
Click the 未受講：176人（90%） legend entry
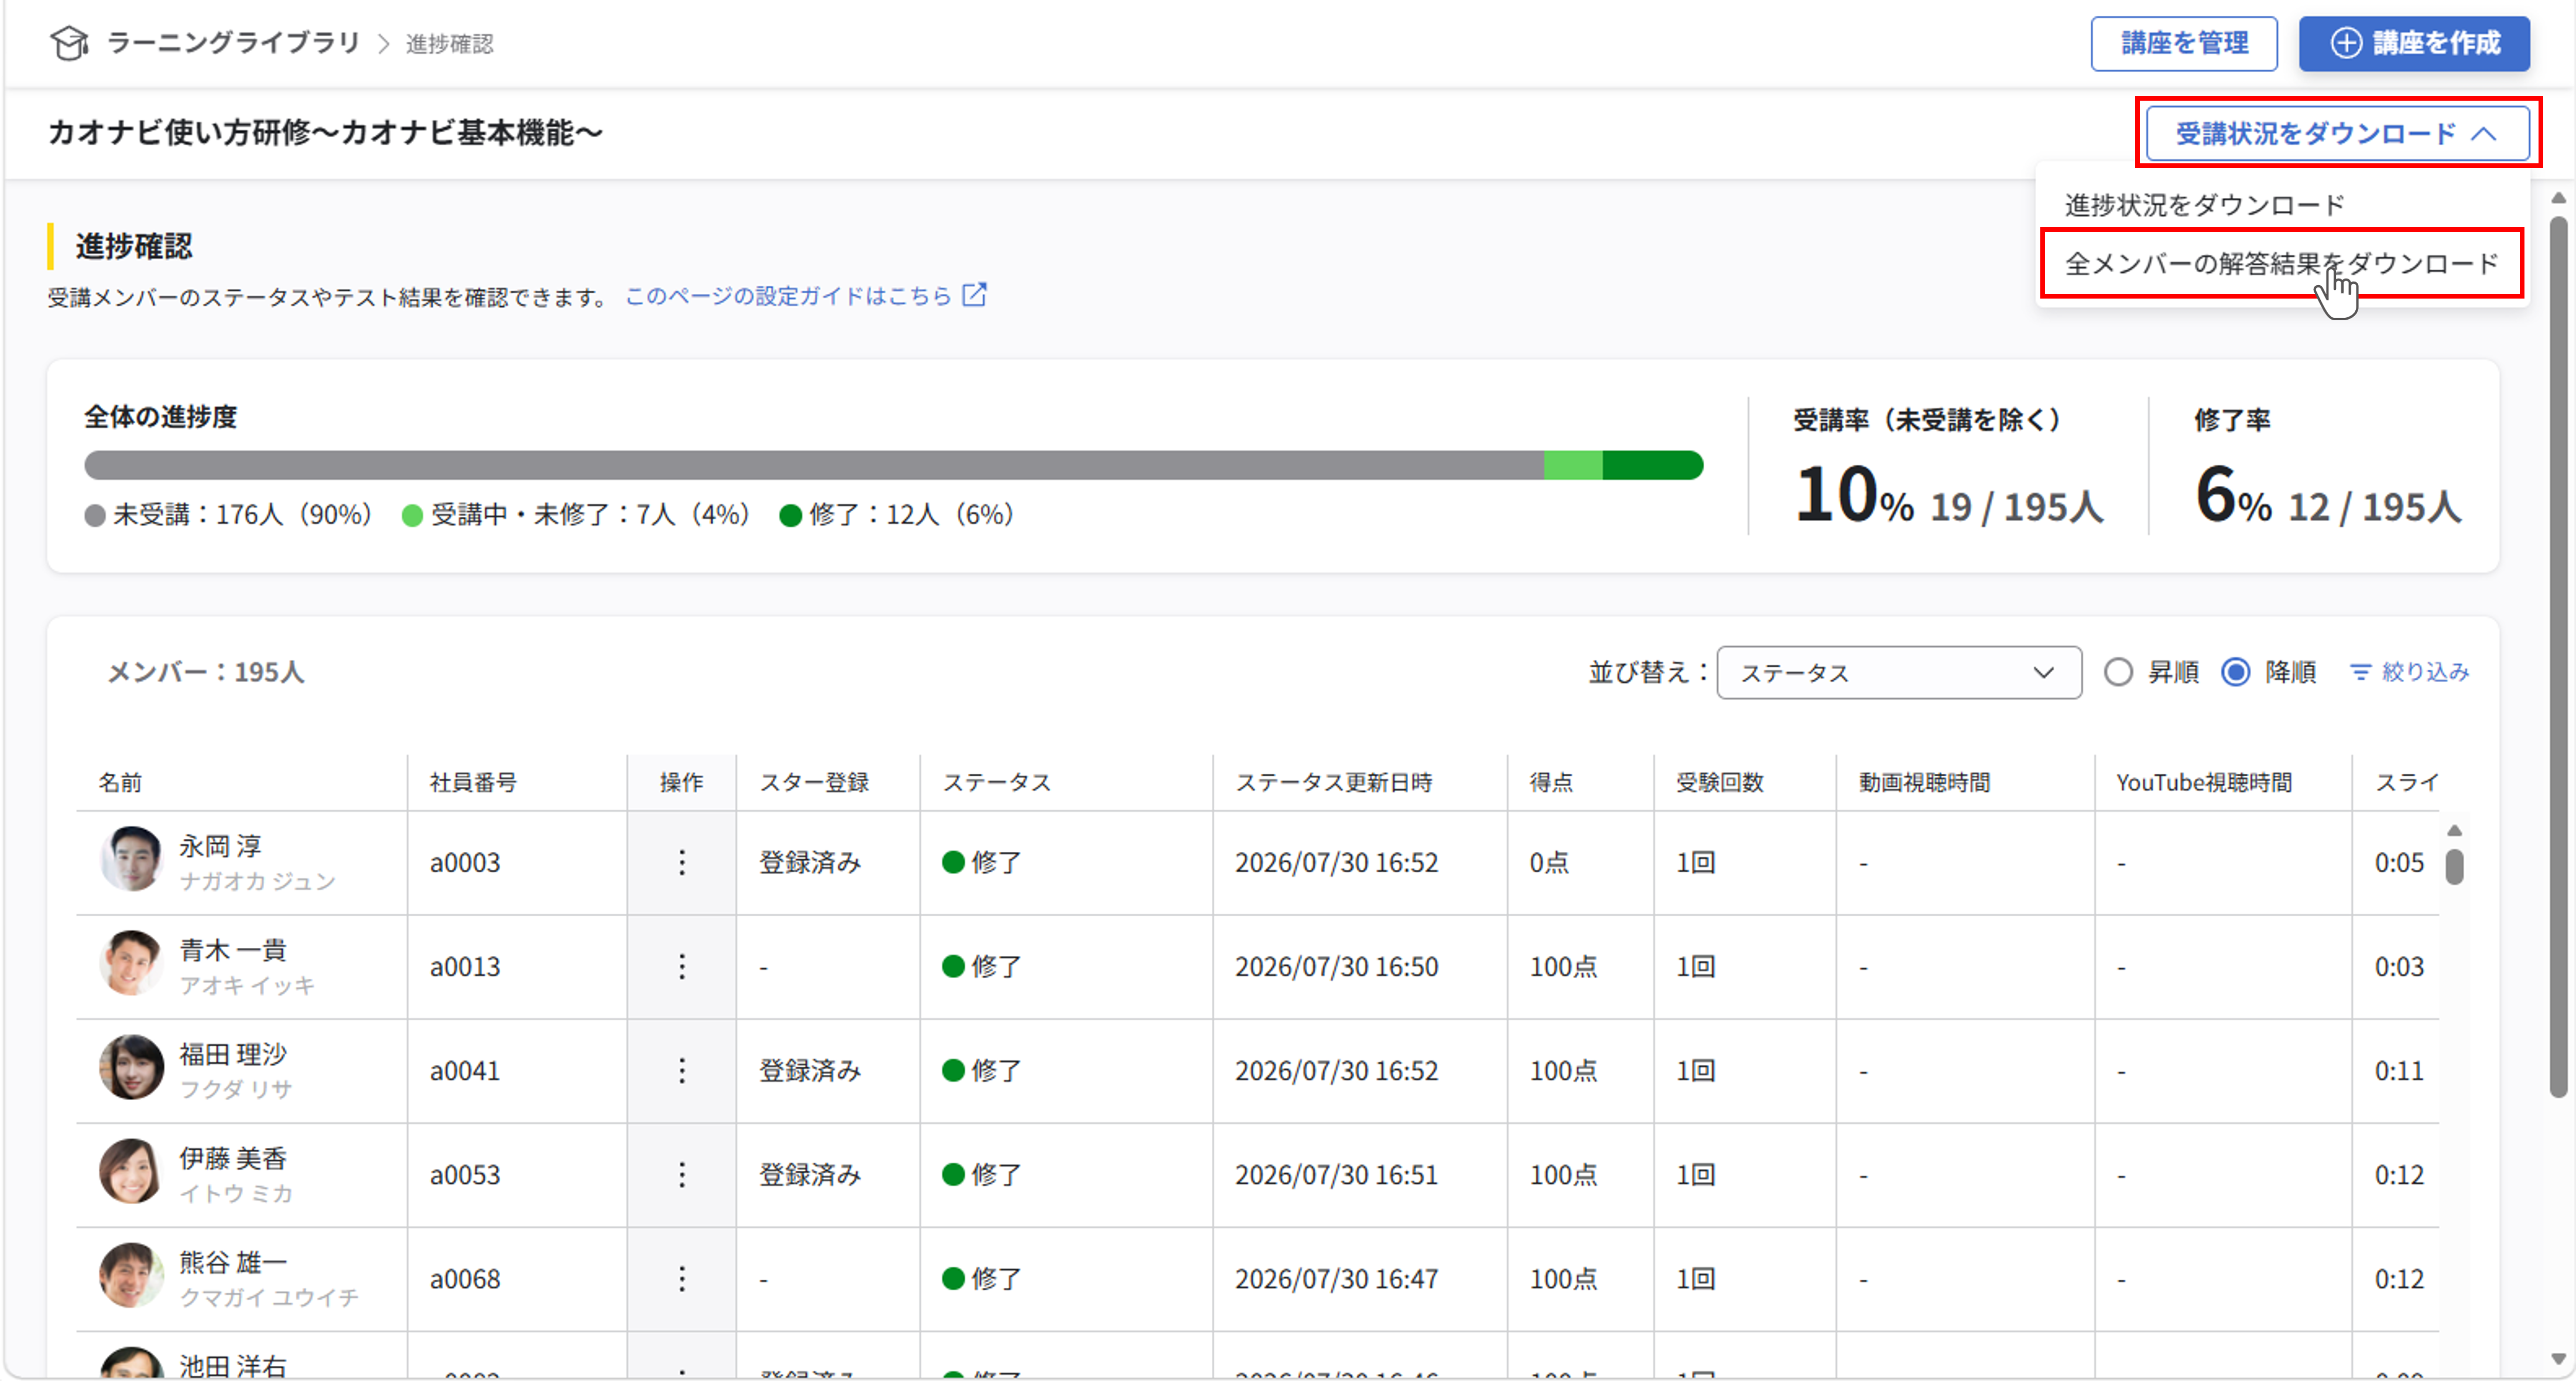pyautogui.click(x=229, y=515)
